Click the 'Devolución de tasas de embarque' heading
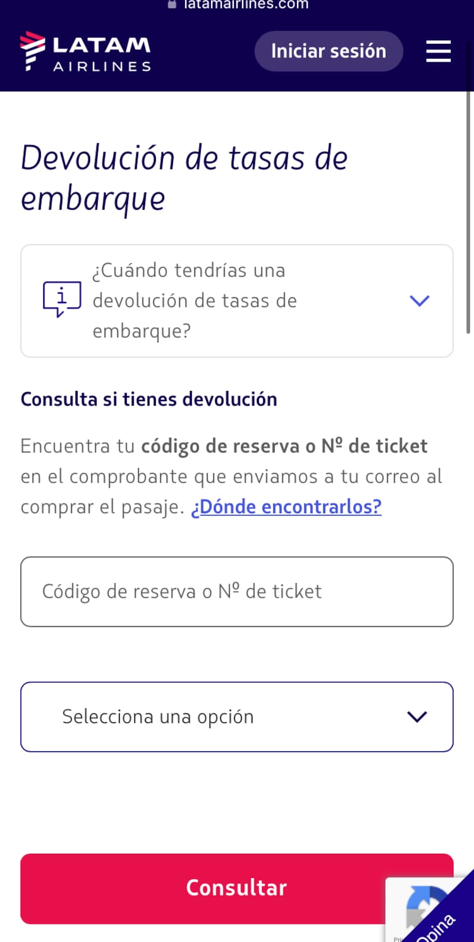Viewport: 474px width, 942px height. tap(184, 178)
